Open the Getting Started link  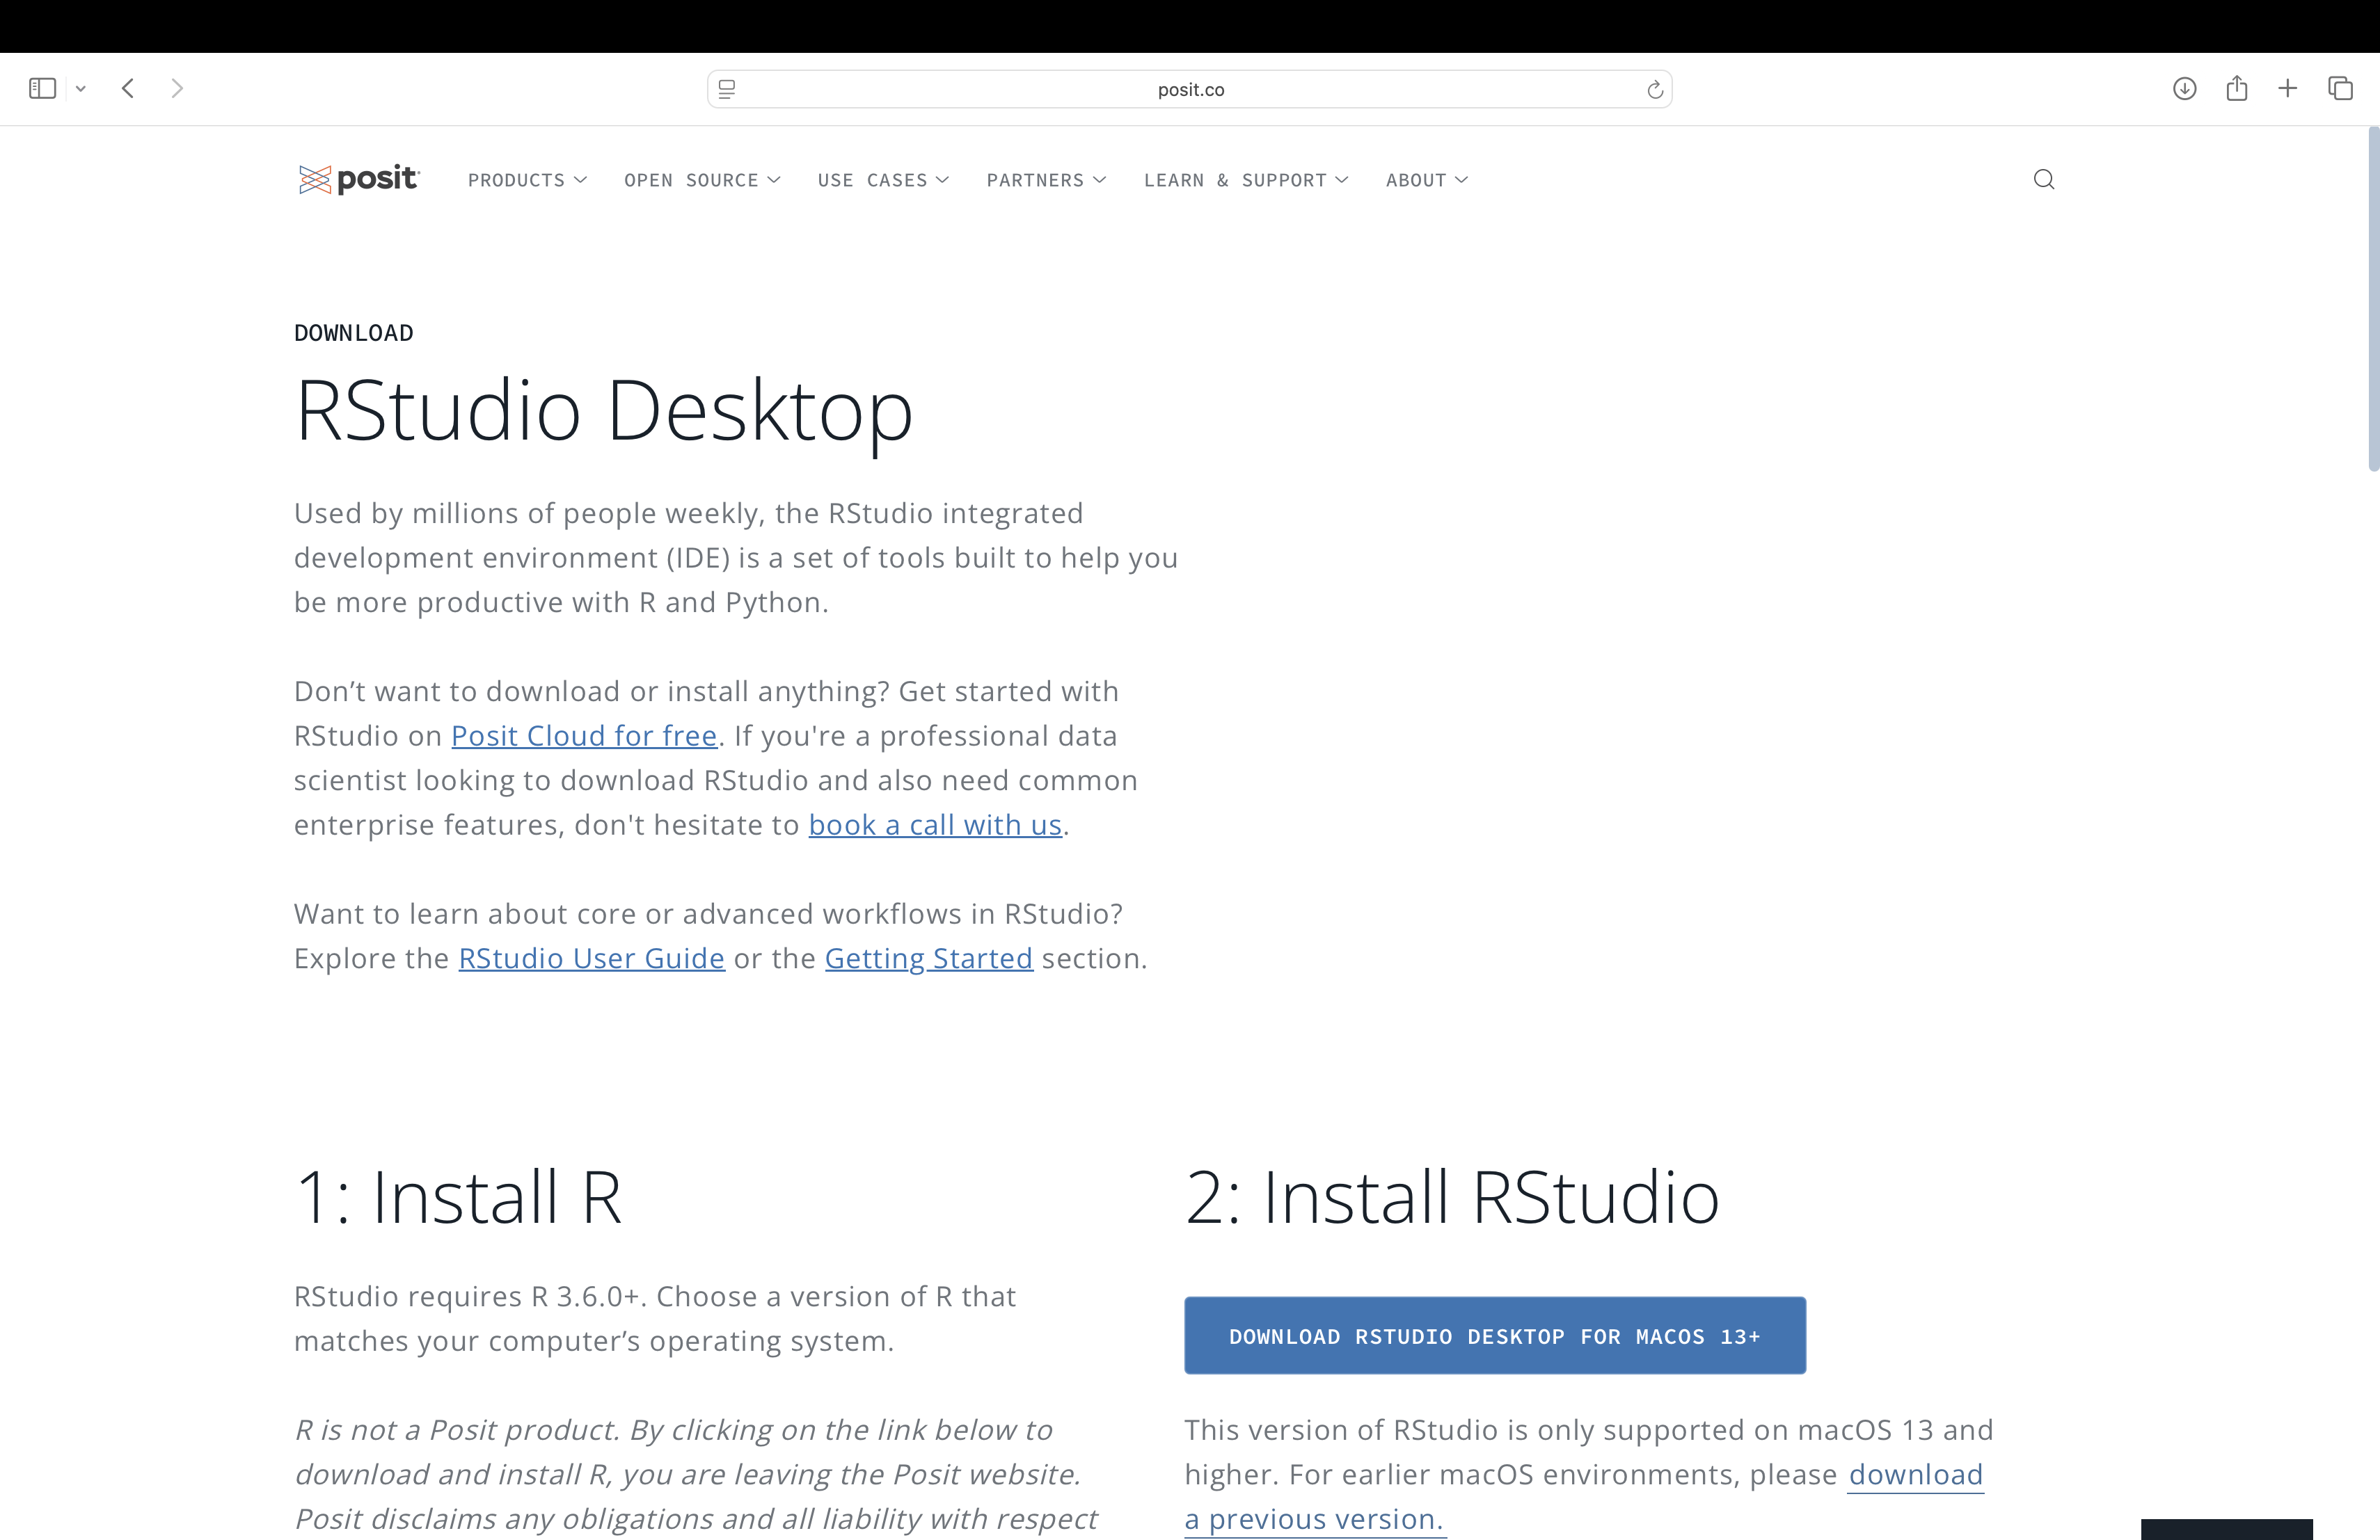[x=928, y=959]
